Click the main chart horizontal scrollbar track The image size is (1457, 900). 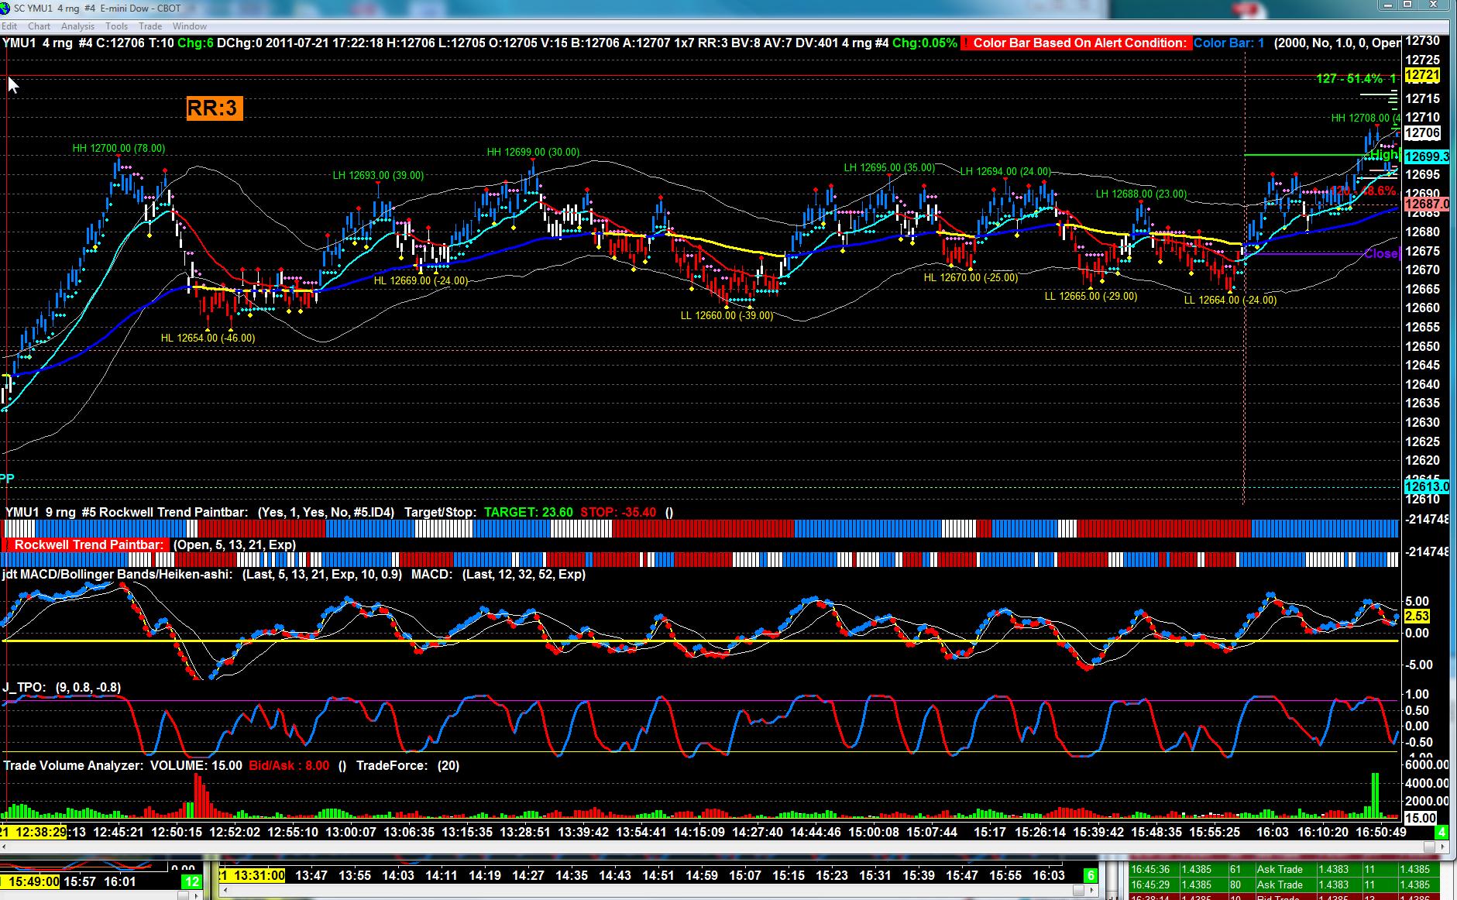click(x=720, y=847)
